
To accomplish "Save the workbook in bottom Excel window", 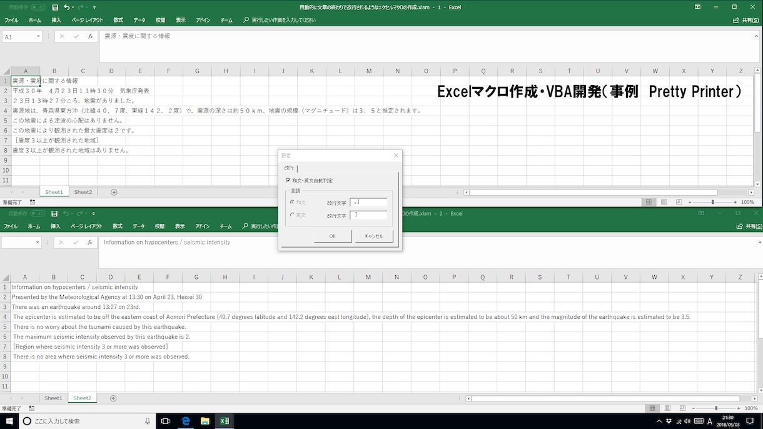I will [54, 214].
